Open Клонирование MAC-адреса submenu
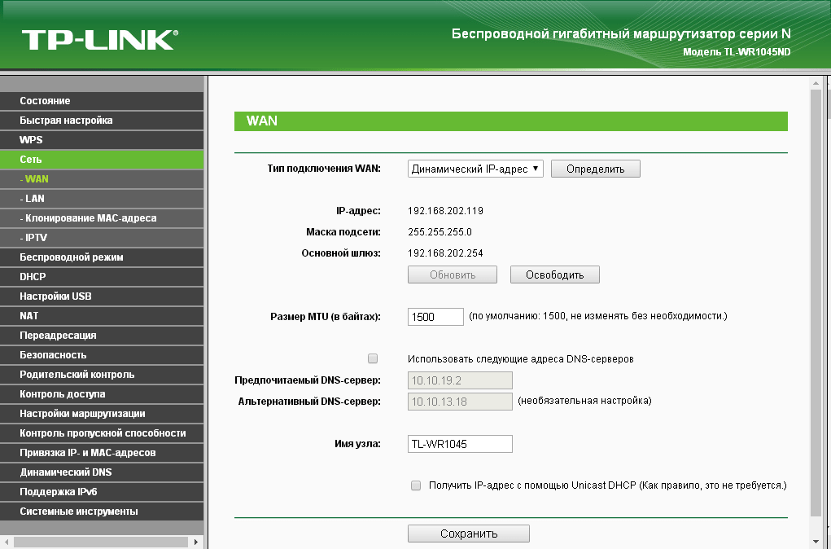831x549 pixels. point(90,218)
